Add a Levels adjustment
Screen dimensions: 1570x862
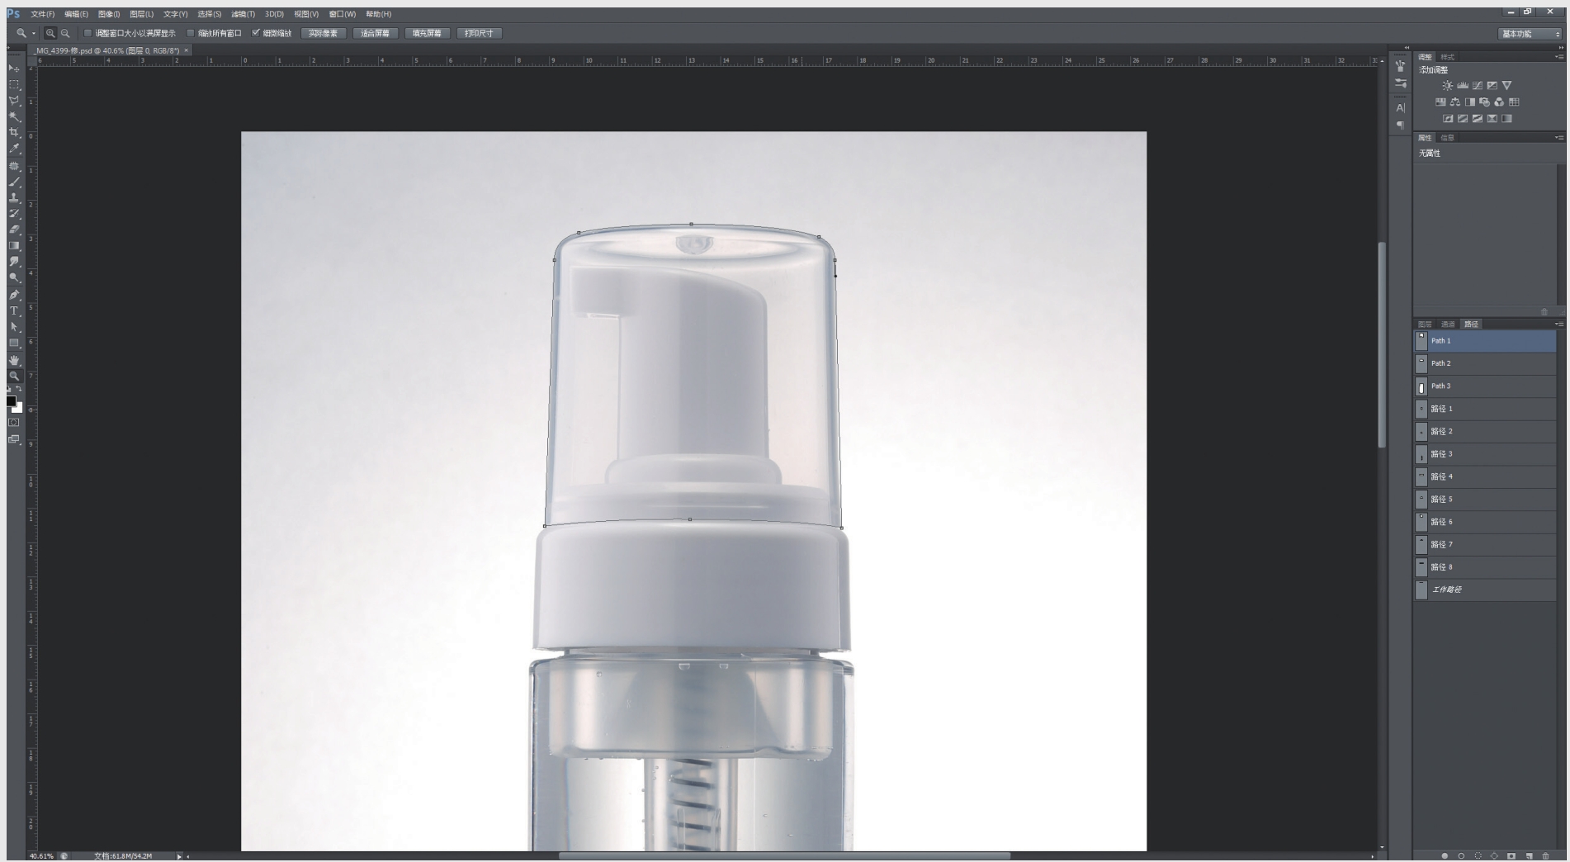click(x=1462, y=85)
